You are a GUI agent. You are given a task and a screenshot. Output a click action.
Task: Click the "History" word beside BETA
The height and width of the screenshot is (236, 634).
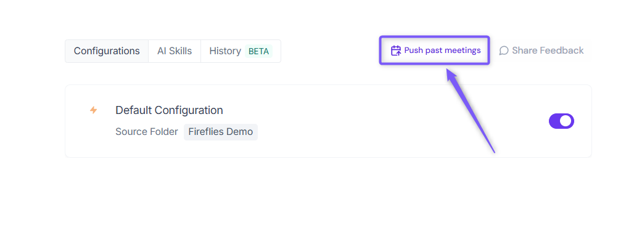pyautogui.click(x=225, y=51)
